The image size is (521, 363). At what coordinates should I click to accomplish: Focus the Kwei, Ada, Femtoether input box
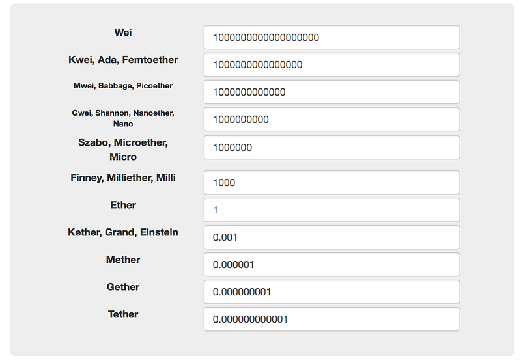click(331, 65)
